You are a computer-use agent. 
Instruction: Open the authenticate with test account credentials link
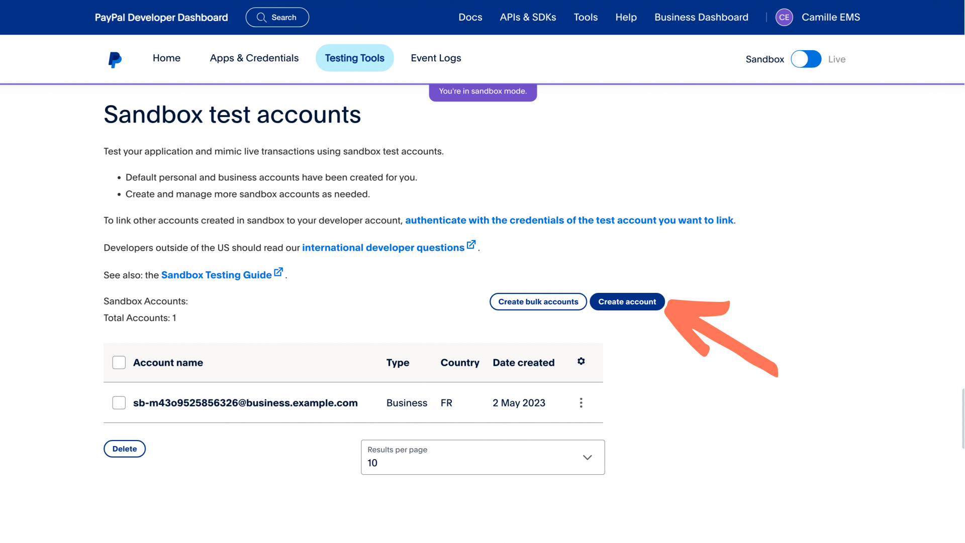[x=569, y=221]
